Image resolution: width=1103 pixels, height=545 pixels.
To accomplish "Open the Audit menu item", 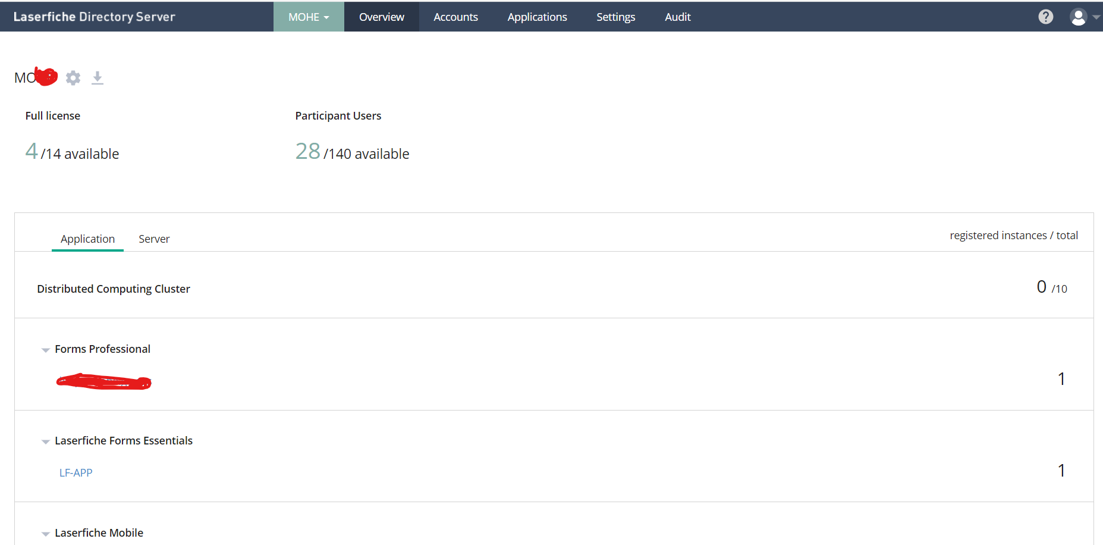I will click(x=677, y=17).
